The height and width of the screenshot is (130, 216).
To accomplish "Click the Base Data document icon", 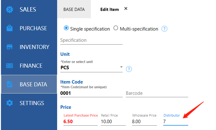I will coord(9,84).
